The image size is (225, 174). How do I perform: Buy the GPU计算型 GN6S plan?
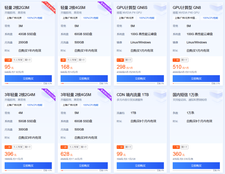pyautogui.click(x=140, y=78)
